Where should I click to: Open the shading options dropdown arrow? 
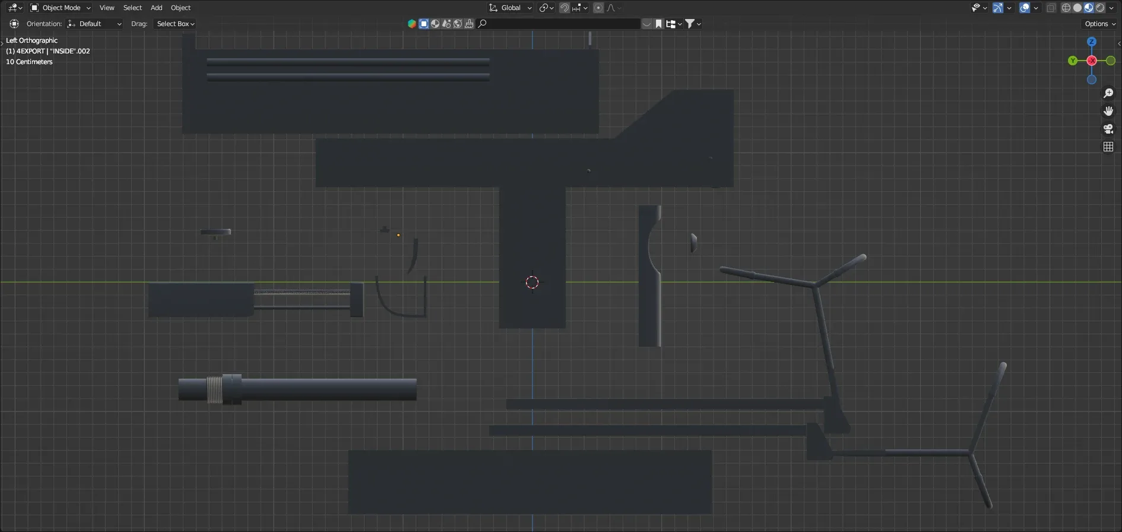point(1111,8)
